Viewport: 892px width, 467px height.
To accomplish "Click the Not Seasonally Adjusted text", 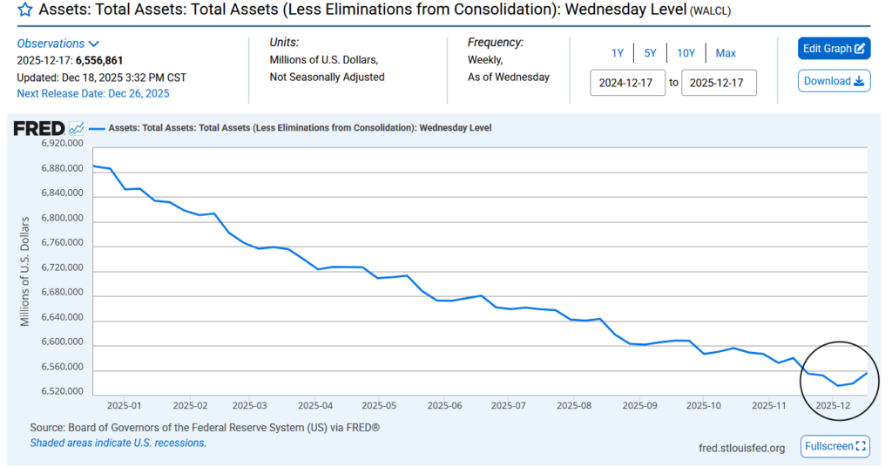I will point(328,77).
